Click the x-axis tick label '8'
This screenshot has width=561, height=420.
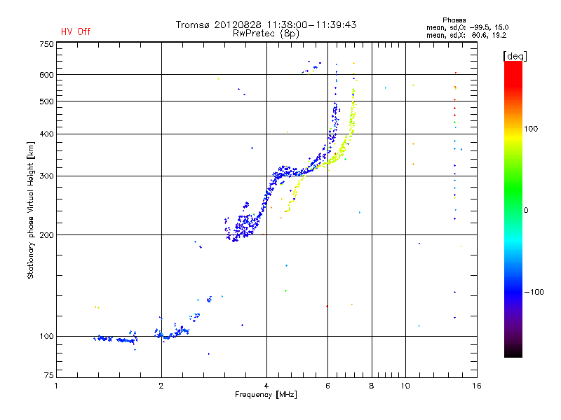point(372,386)
